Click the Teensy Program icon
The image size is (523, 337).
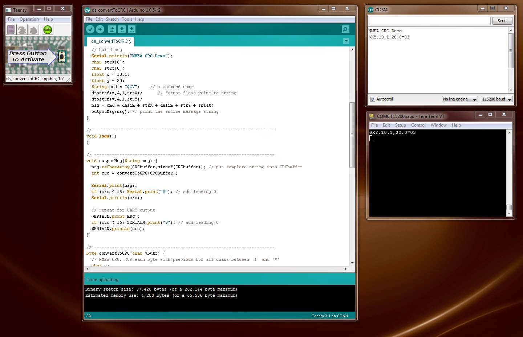click(x=23, y=30)
